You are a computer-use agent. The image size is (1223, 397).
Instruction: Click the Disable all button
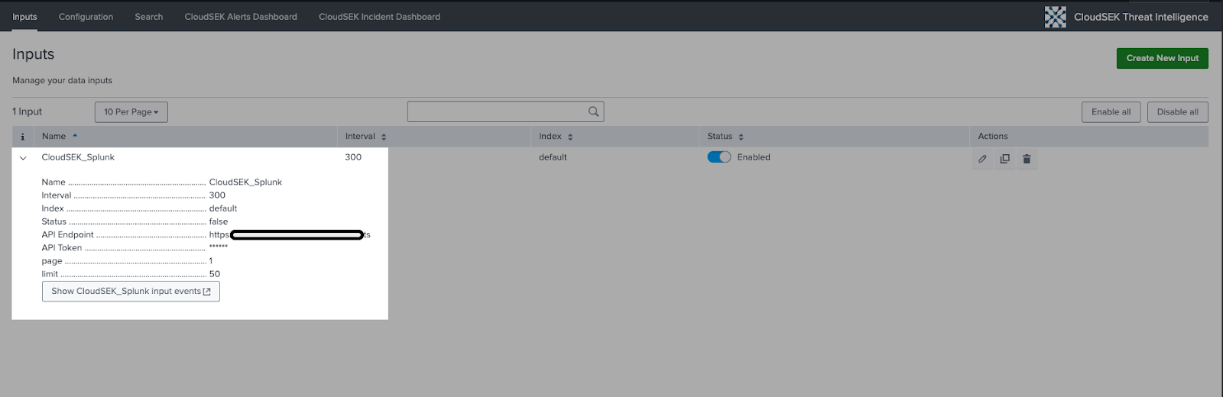(x=1177, y=112)
